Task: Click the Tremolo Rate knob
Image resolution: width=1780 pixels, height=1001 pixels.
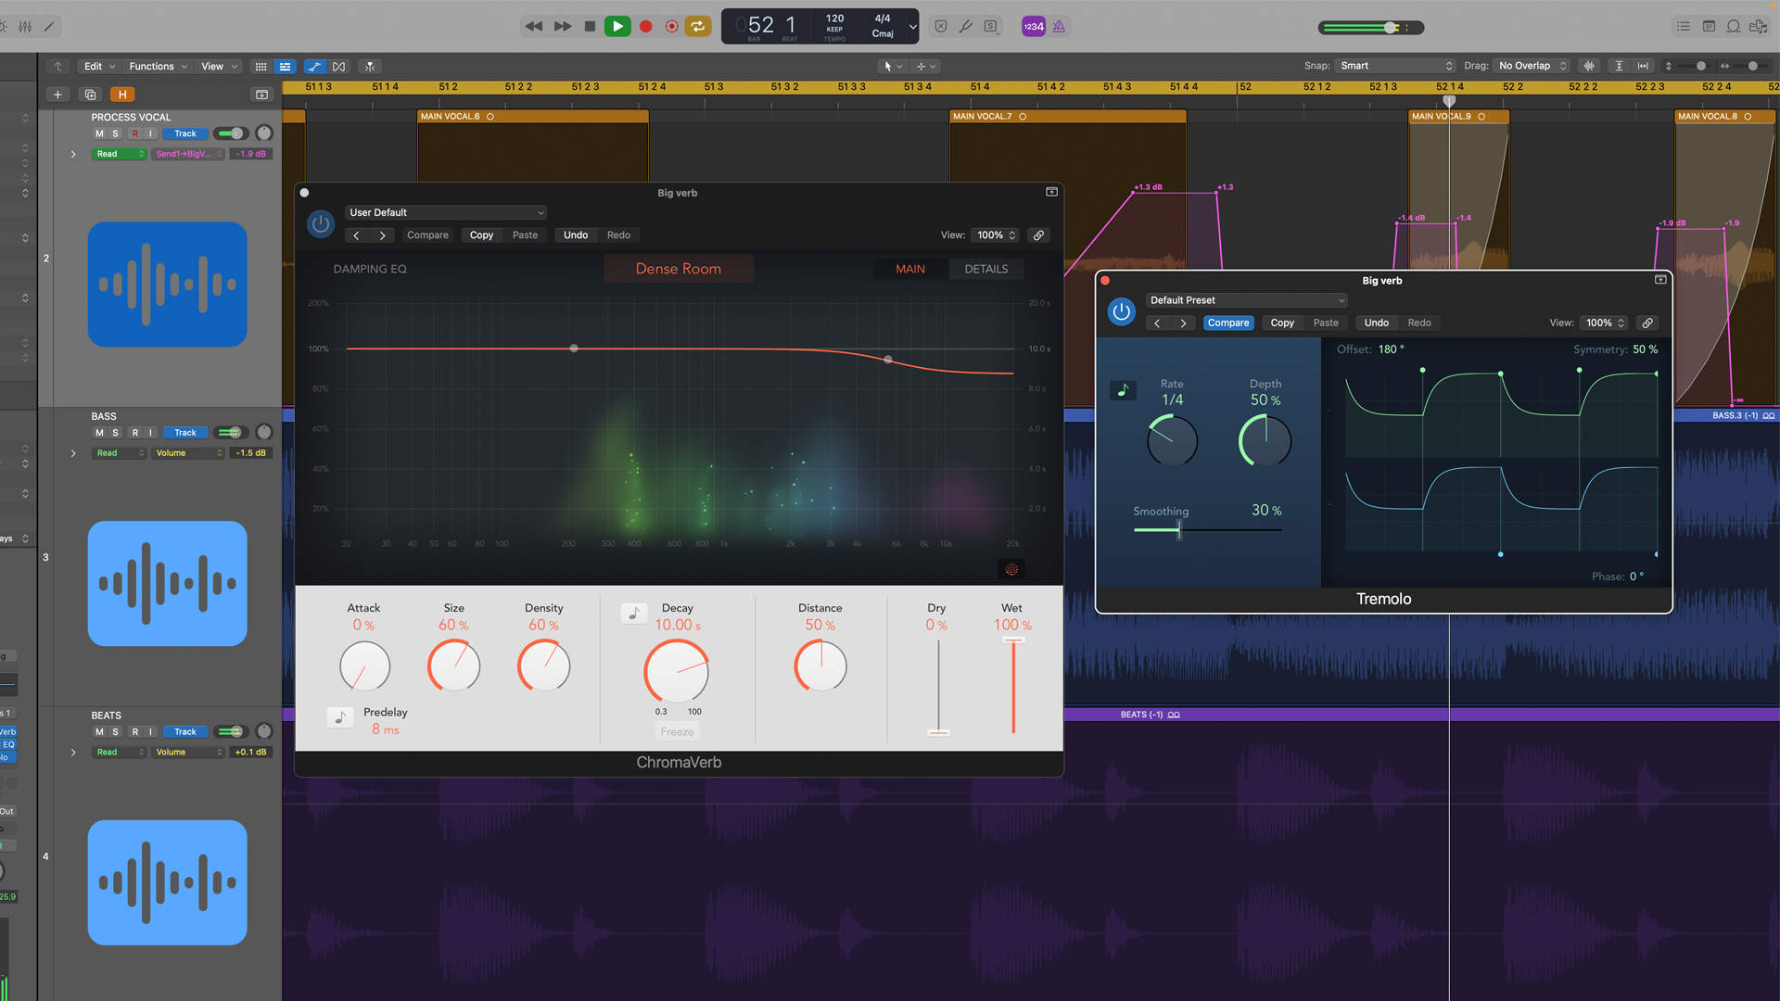Action: 1172,440
